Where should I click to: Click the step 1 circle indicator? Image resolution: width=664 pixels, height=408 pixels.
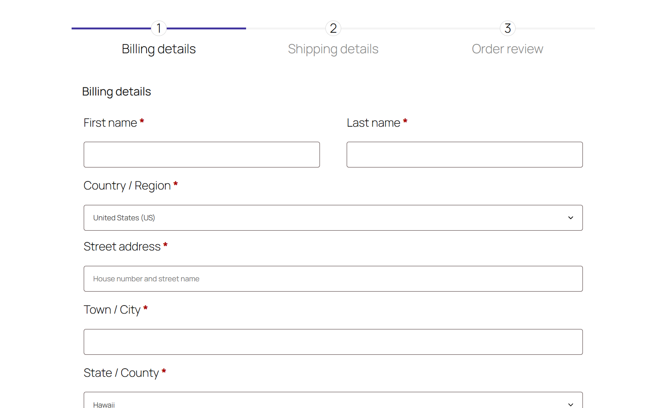pyautogui.click(x=159, y=28)
